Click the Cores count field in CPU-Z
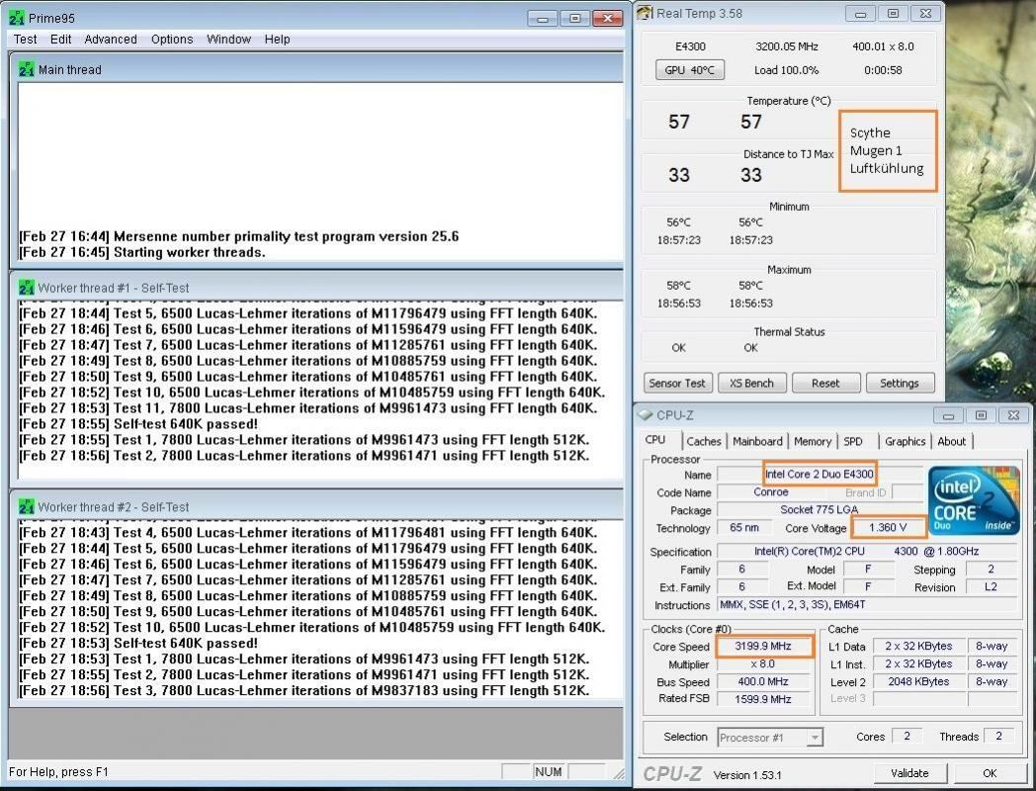1036x791 pixels. (906, 737)
